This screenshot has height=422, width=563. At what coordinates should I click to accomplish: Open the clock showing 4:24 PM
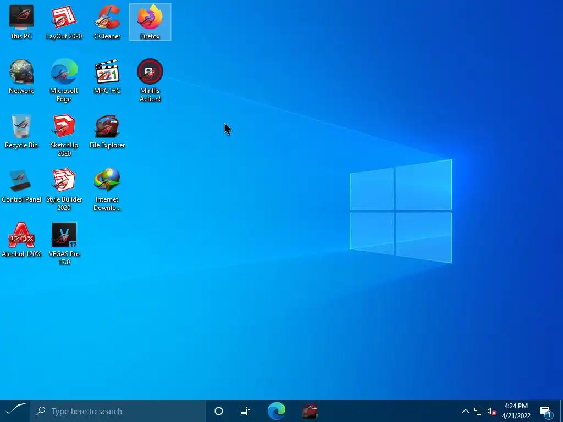point(516,411)
